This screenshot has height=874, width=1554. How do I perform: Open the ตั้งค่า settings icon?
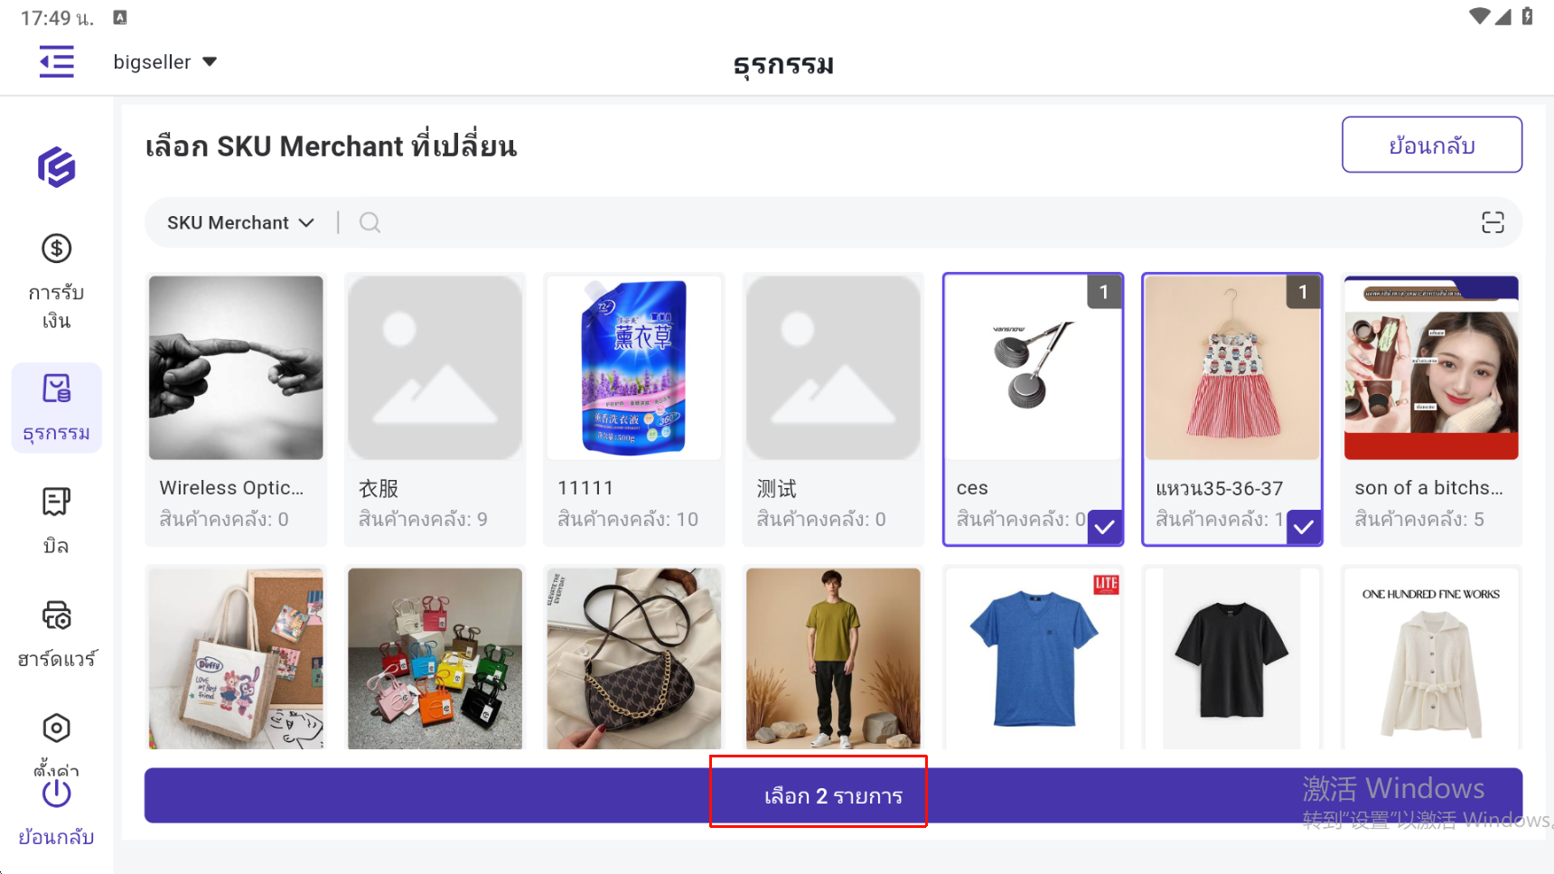[56, 728]
